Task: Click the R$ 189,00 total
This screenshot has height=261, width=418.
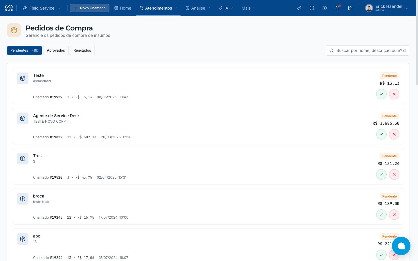Action: coord(388,204)
